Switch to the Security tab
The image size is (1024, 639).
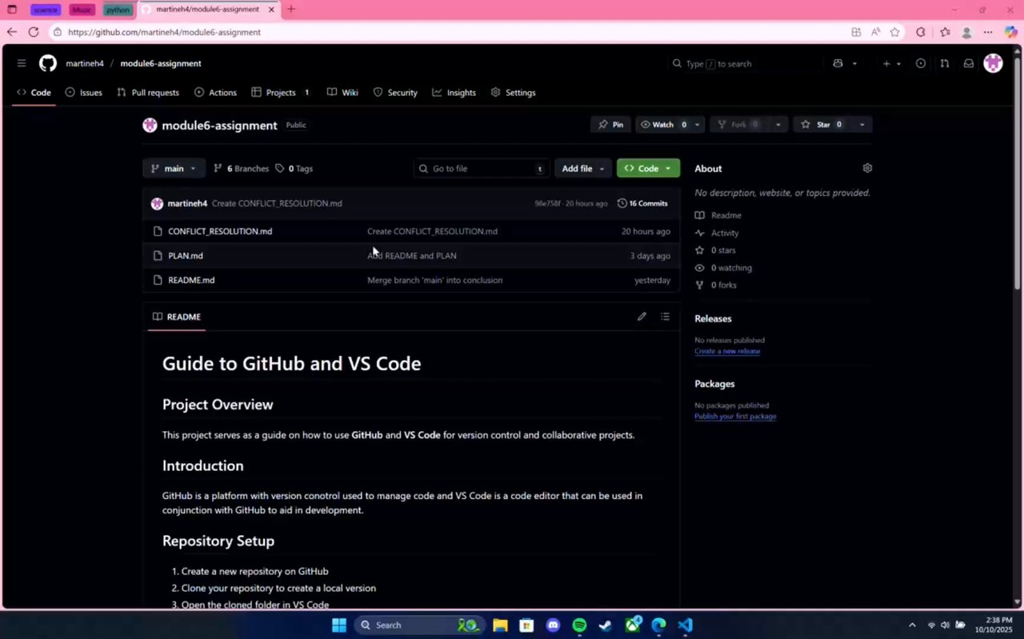click(x=395, y=93)
